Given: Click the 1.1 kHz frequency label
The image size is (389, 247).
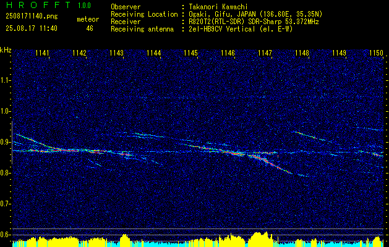Looking at the screenshot, I should (5, 80).
